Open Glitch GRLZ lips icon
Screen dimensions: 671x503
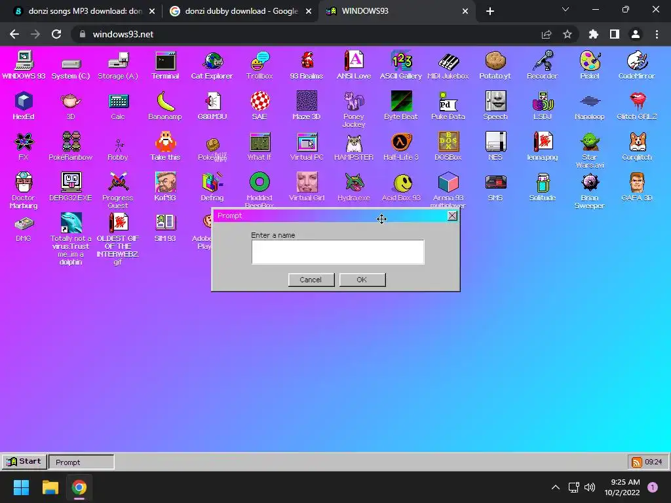637,106
